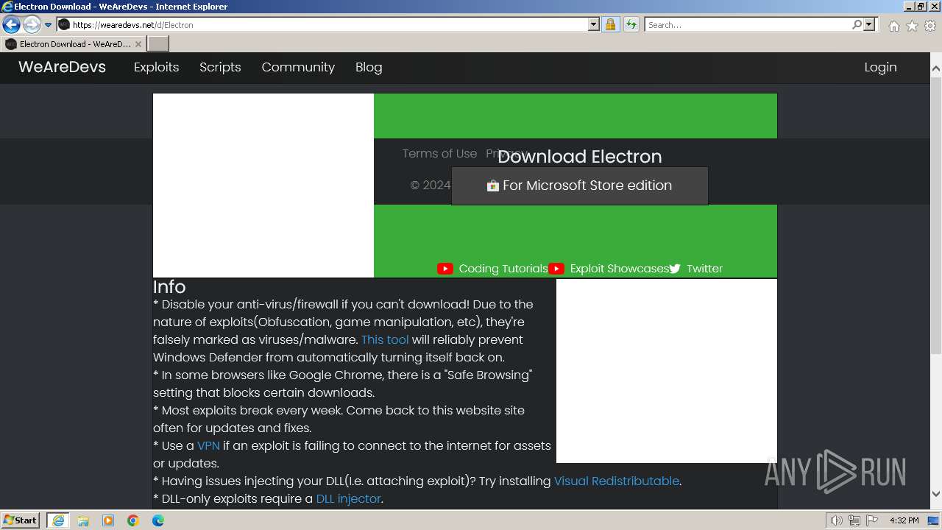942x530 pixels.
Task: Open the Blog menu
Action: [x=369, y=67]
